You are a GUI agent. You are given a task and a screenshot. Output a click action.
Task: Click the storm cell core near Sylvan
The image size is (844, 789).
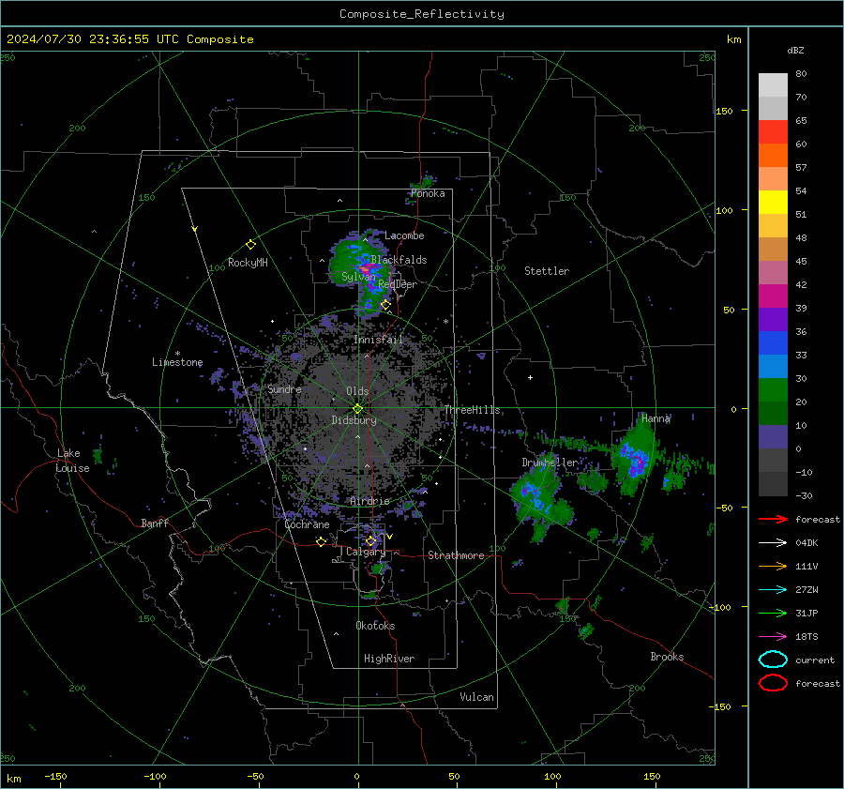click(365, 267)
